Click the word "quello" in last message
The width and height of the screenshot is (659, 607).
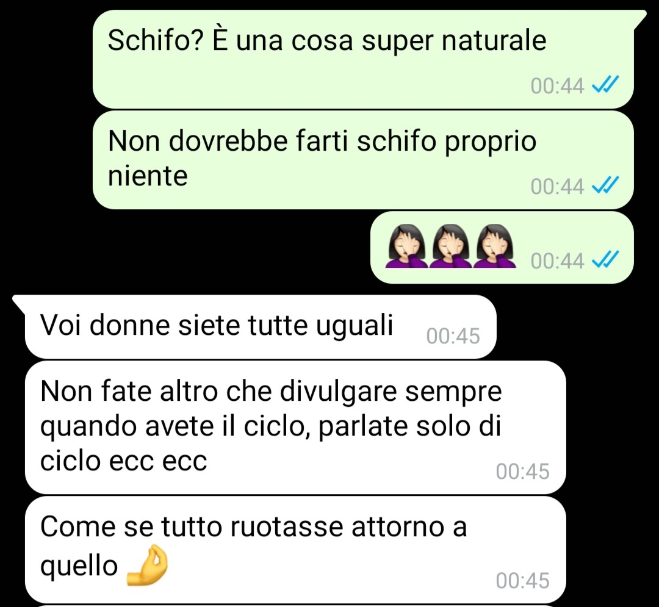click(x=79, y=567)
